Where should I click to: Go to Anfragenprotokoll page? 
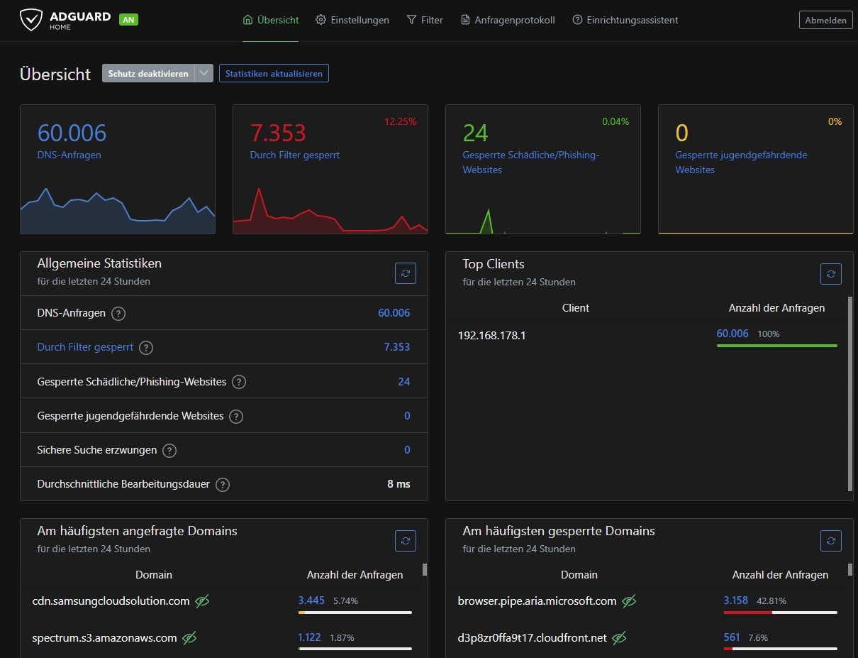508,20
